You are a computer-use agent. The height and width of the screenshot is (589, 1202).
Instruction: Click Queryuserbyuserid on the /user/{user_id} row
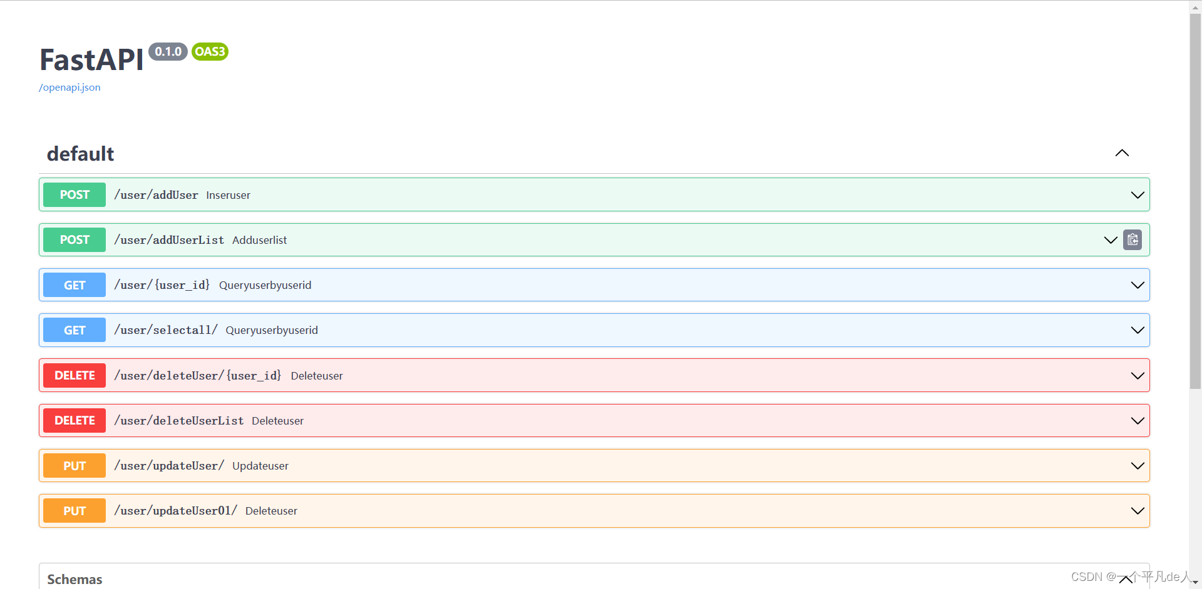(265, 285)
